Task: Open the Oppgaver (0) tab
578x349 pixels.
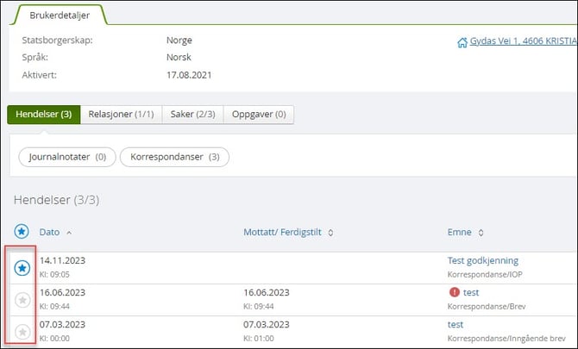Action: pyautogui.click(x=259, y=115)
